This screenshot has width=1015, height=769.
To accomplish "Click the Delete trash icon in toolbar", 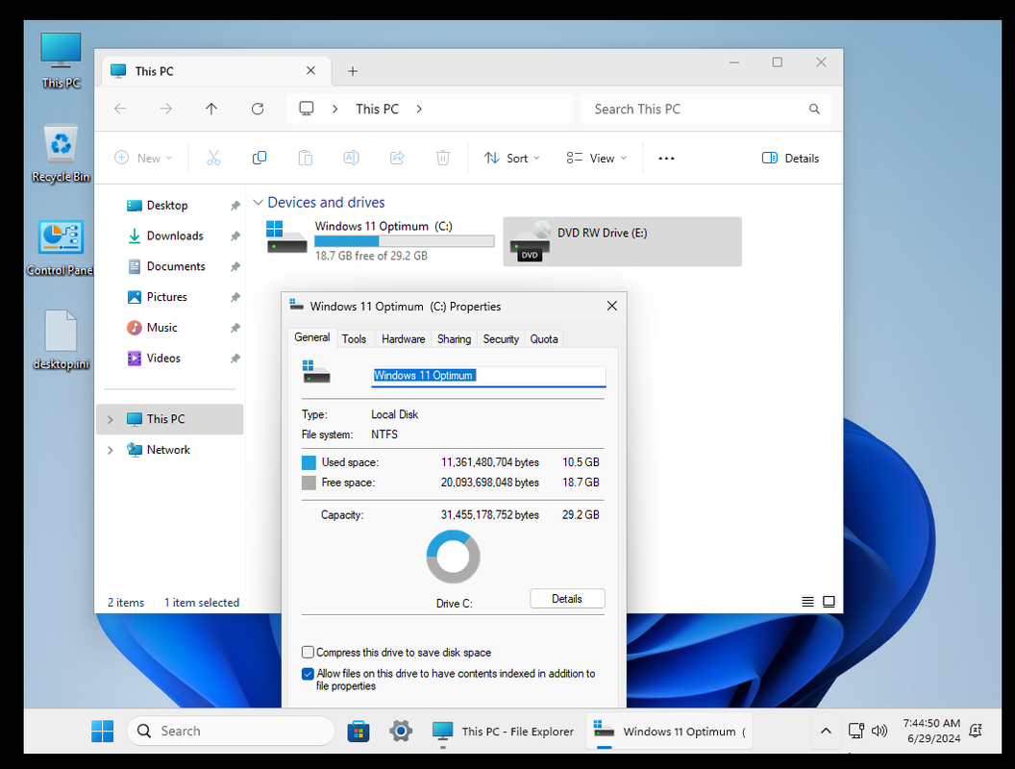I will (443, 158).
